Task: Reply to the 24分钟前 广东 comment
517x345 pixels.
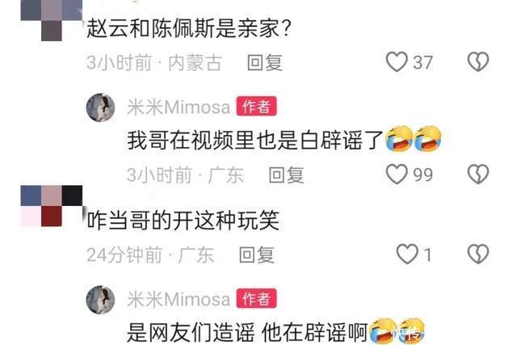Action: 257,255
